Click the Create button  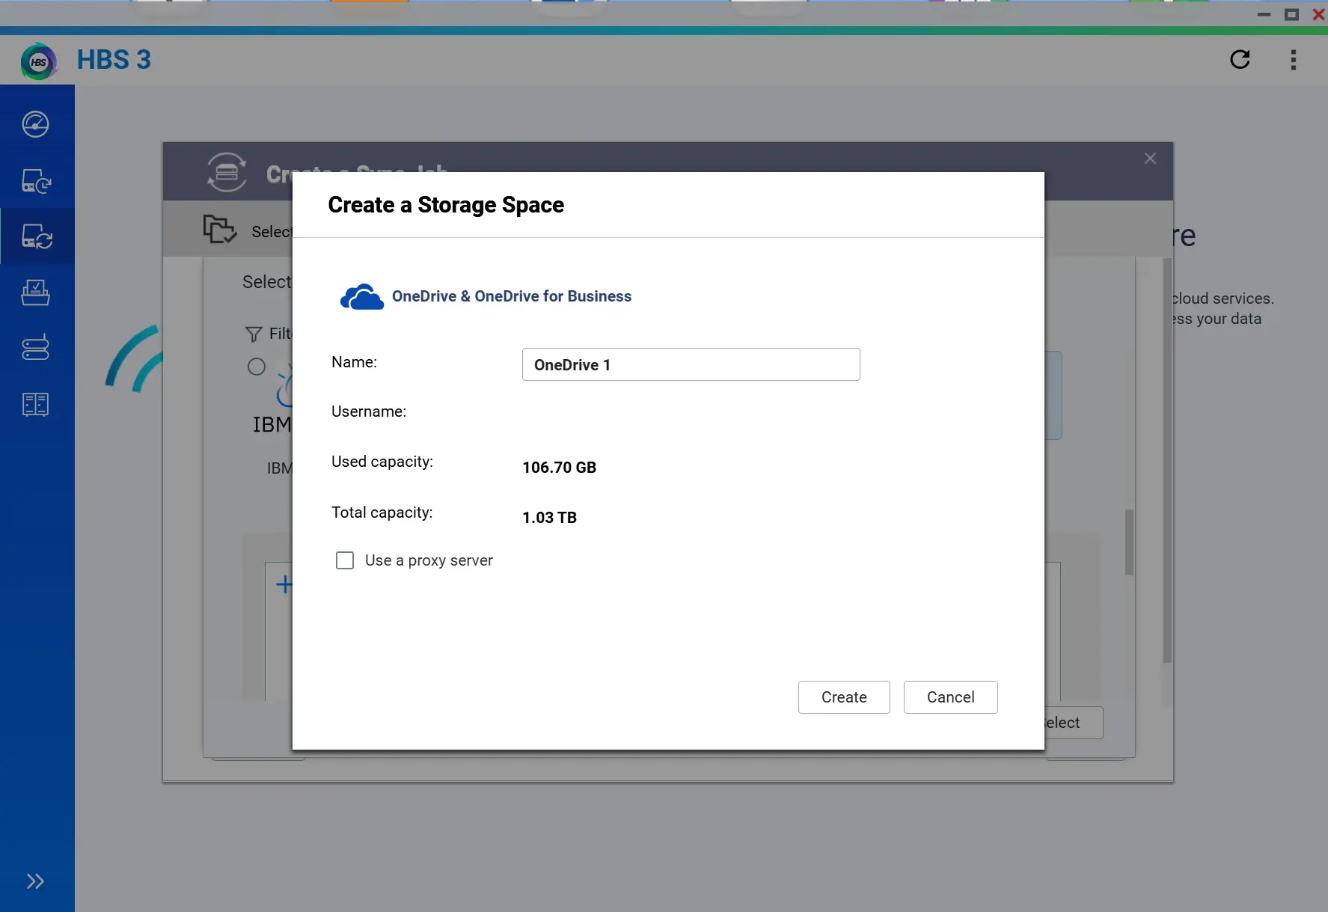pyautogui.click(x=844, y=697)
